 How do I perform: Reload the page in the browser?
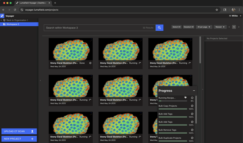15,10
